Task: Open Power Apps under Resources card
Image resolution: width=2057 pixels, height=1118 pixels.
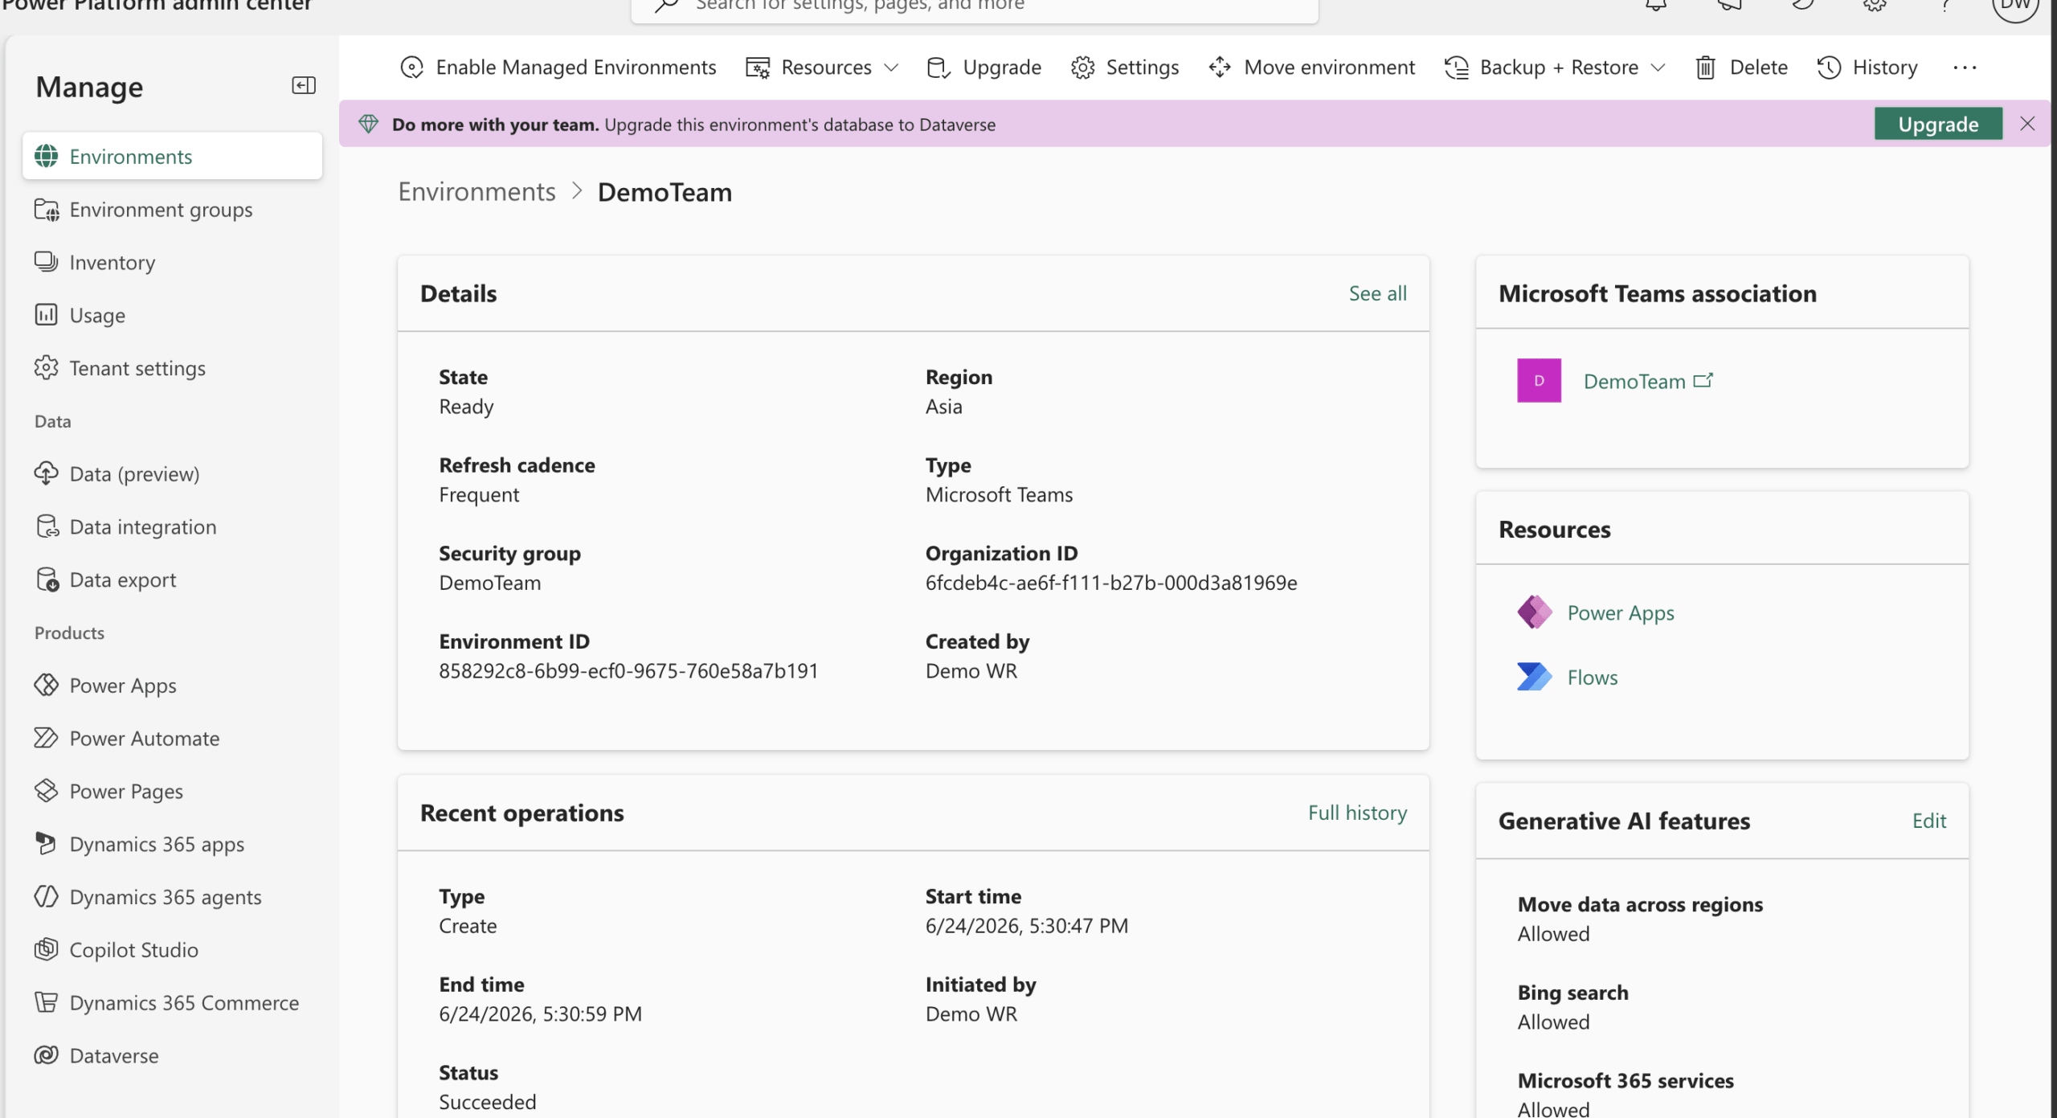Action: (x=1621, y=612)
